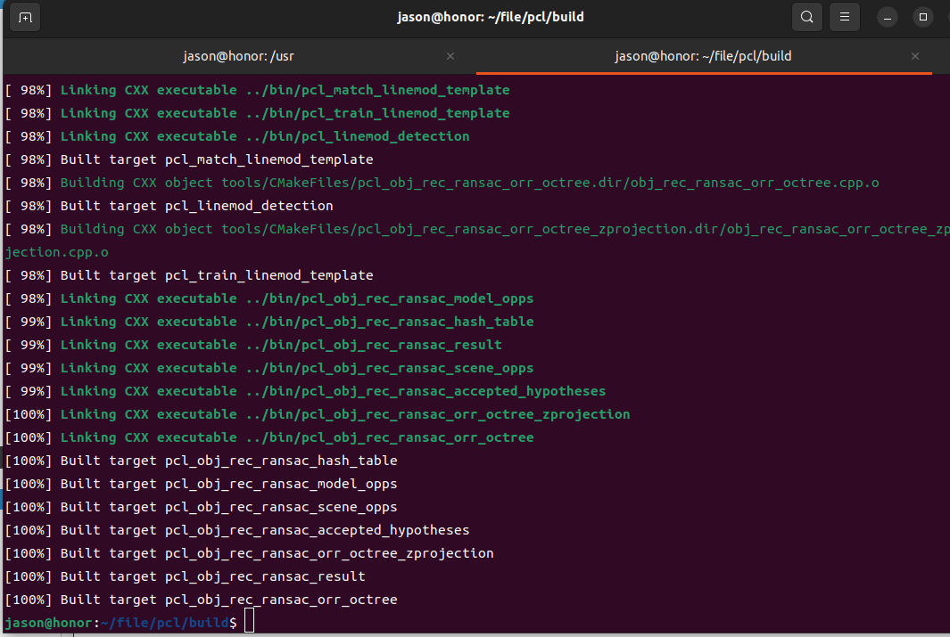Open the hamburger menu
950x637 pixels.
[844, 17]
